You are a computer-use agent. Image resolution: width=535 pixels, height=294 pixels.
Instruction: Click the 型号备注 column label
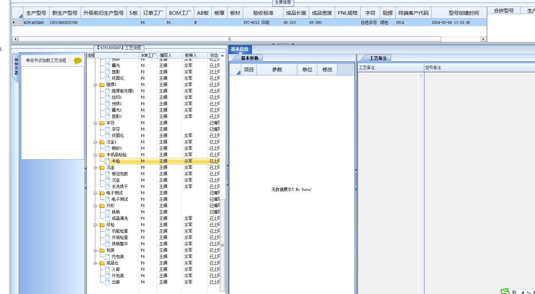coord(433,68)
